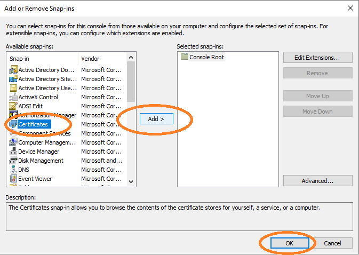The height and width of the screenshot is (255, 359).
Task: Click the Active Directory Sites snap-in icon
Action: coord(13,79)
